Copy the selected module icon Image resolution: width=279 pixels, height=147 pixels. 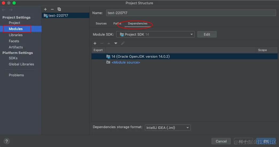point(59,9)
